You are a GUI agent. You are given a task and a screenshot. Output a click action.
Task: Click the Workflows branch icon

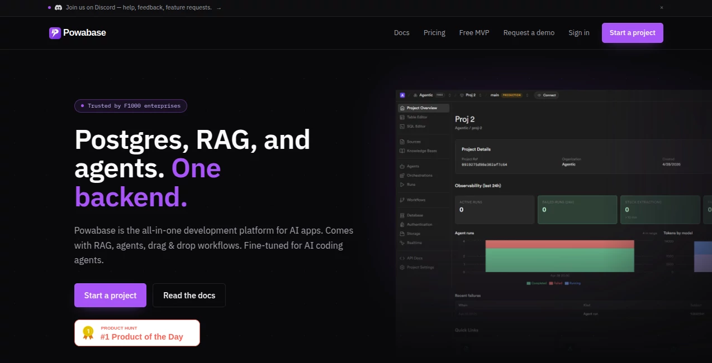point(402,200)
